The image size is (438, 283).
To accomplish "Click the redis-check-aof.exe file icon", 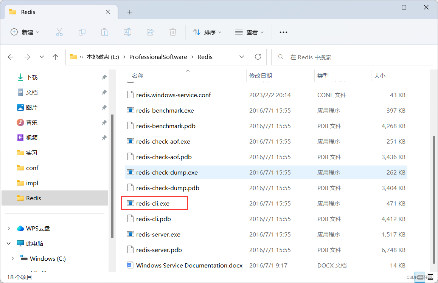I will point(130,141).
